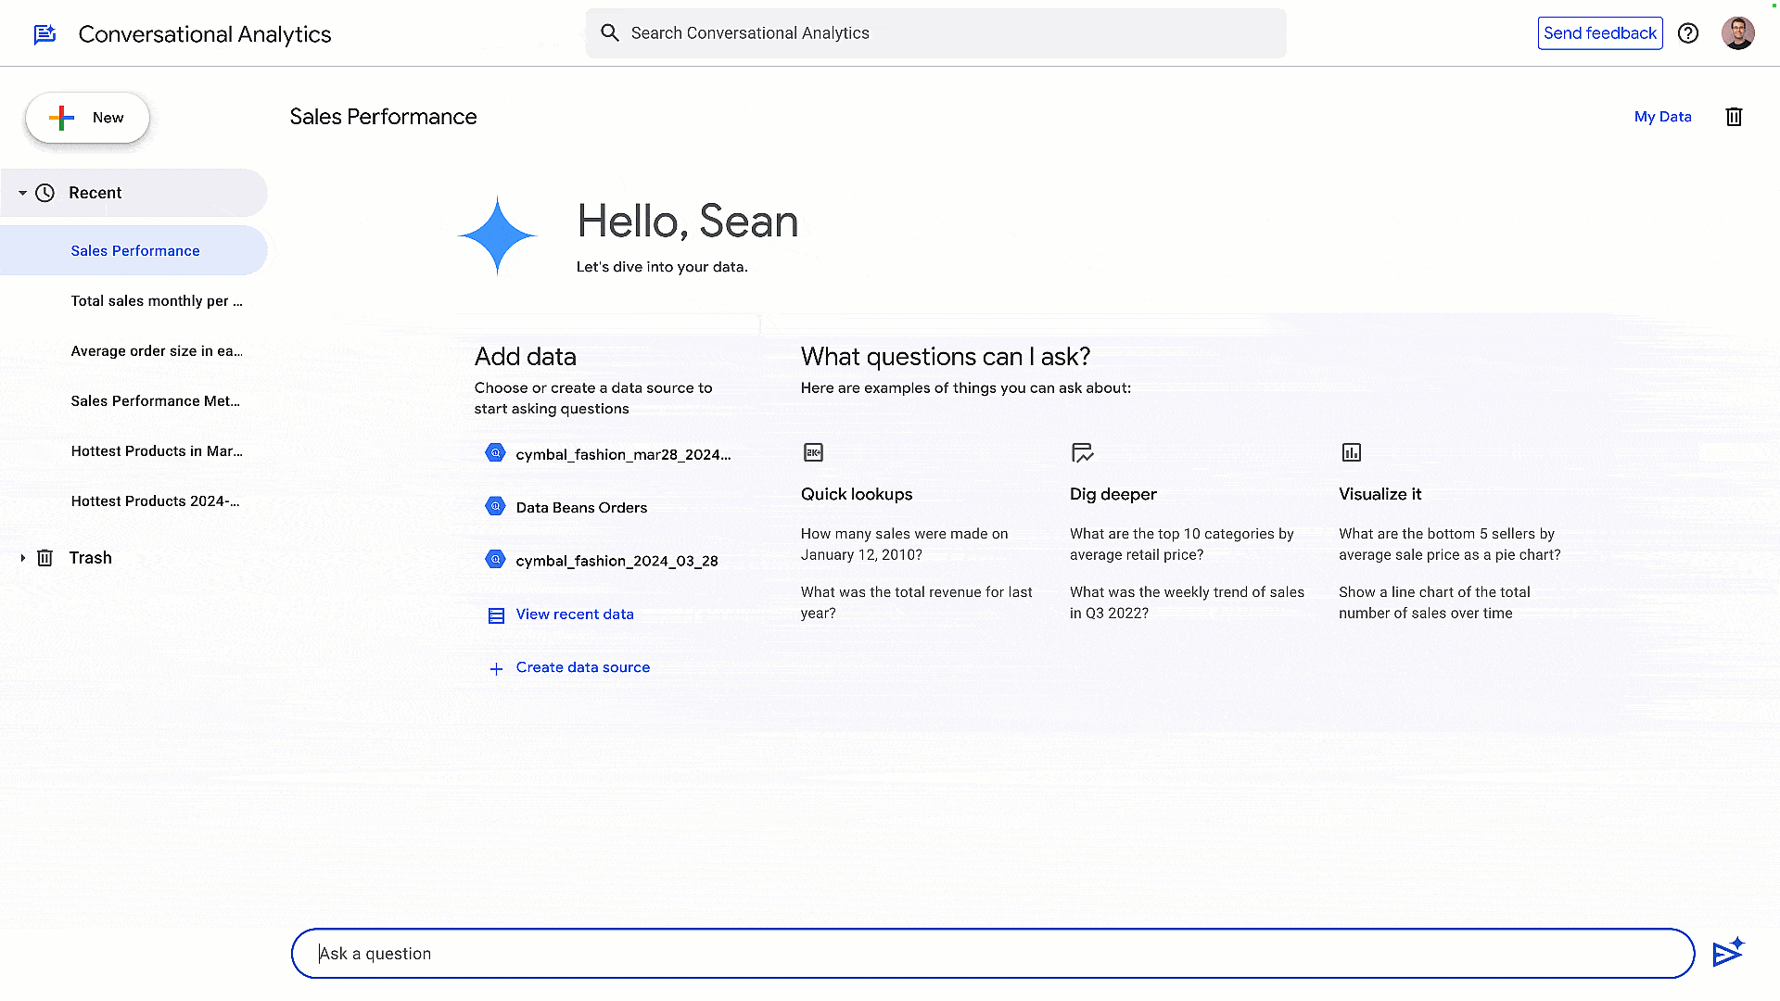This screenshot has width=1780, height=1001.
Task: Select cymbal_fashion_mar28_2024 data source
Action: point(621,453)
